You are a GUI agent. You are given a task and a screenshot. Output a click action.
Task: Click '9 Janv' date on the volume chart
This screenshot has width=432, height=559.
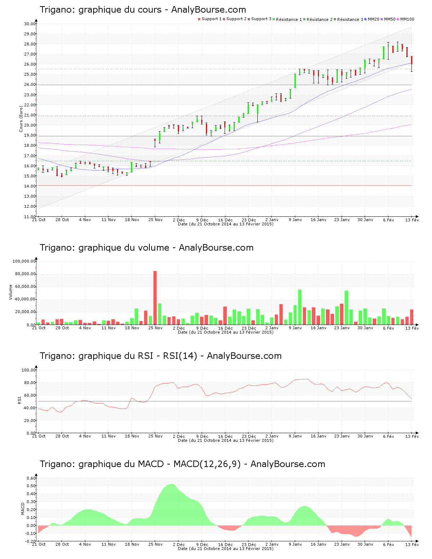tap(296, 328)
